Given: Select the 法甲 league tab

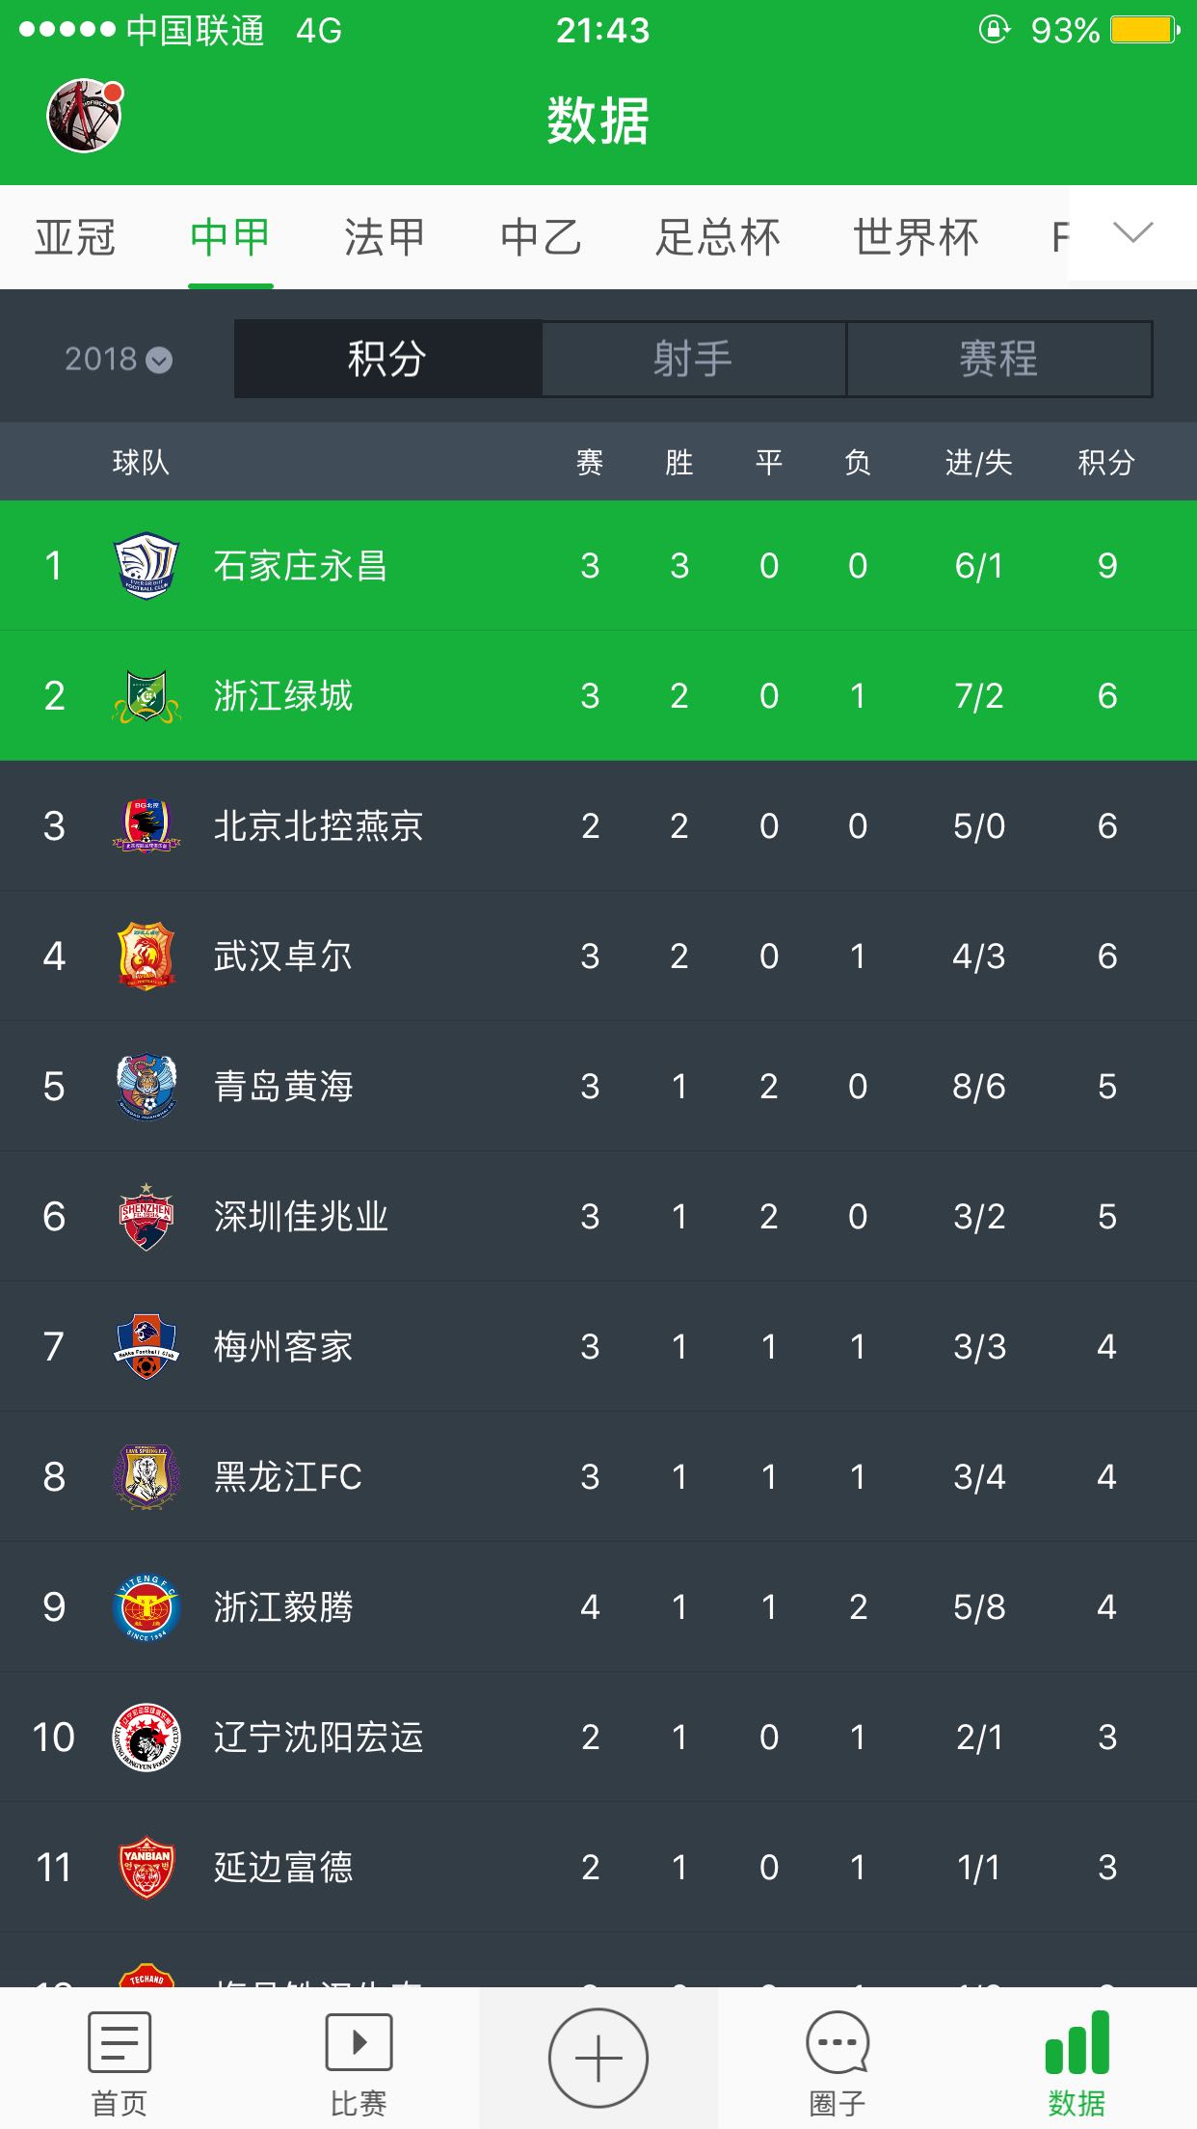Looking at the screenshot, I should [x=385, y=237].
